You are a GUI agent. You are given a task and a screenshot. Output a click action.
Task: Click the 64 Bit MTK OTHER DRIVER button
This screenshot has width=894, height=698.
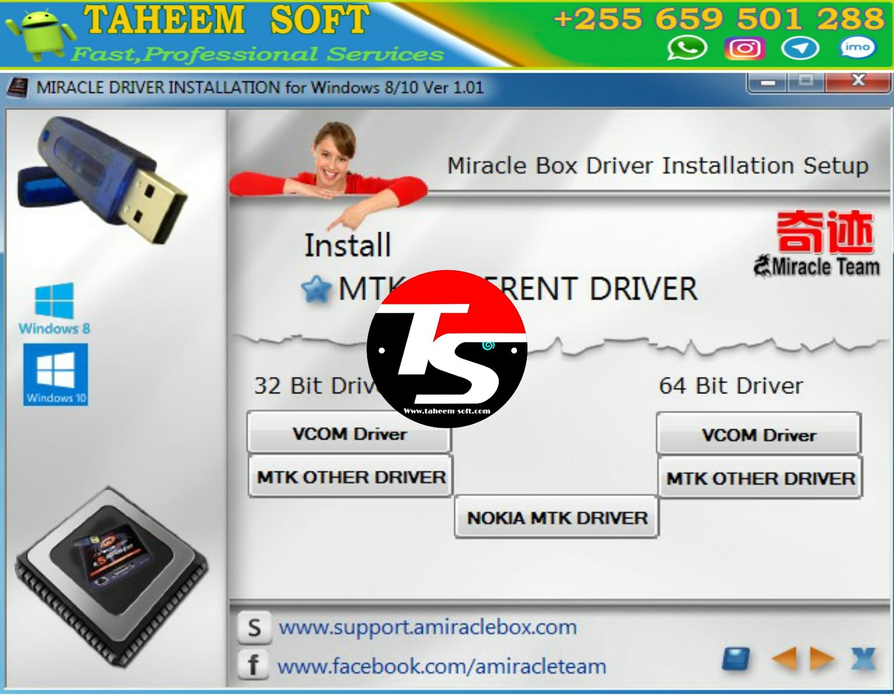760,477
